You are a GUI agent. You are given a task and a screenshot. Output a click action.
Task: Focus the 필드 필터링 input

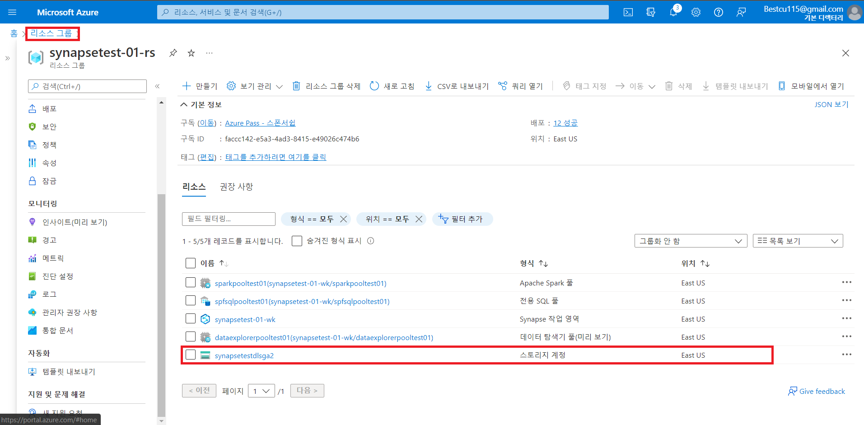(x=229, y=219)
